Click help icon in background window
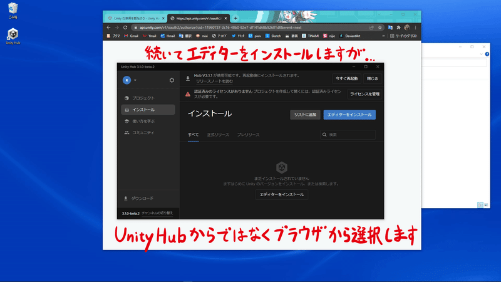The height and width of the screenshot is (282, 501). coord(487,54)
